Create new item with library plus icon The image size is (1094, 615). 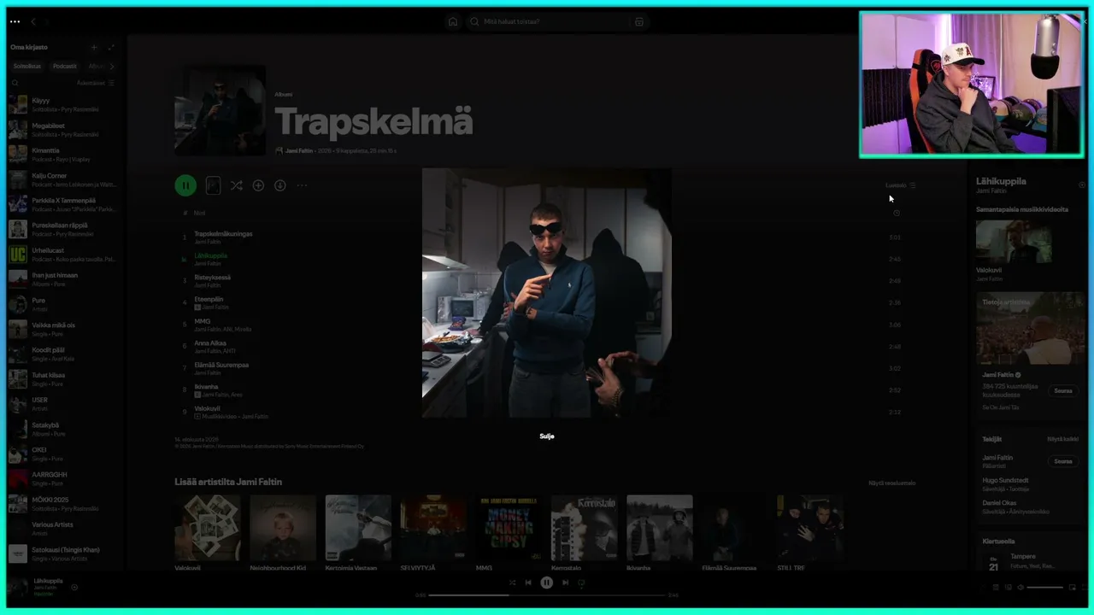[x=94, y=47]
